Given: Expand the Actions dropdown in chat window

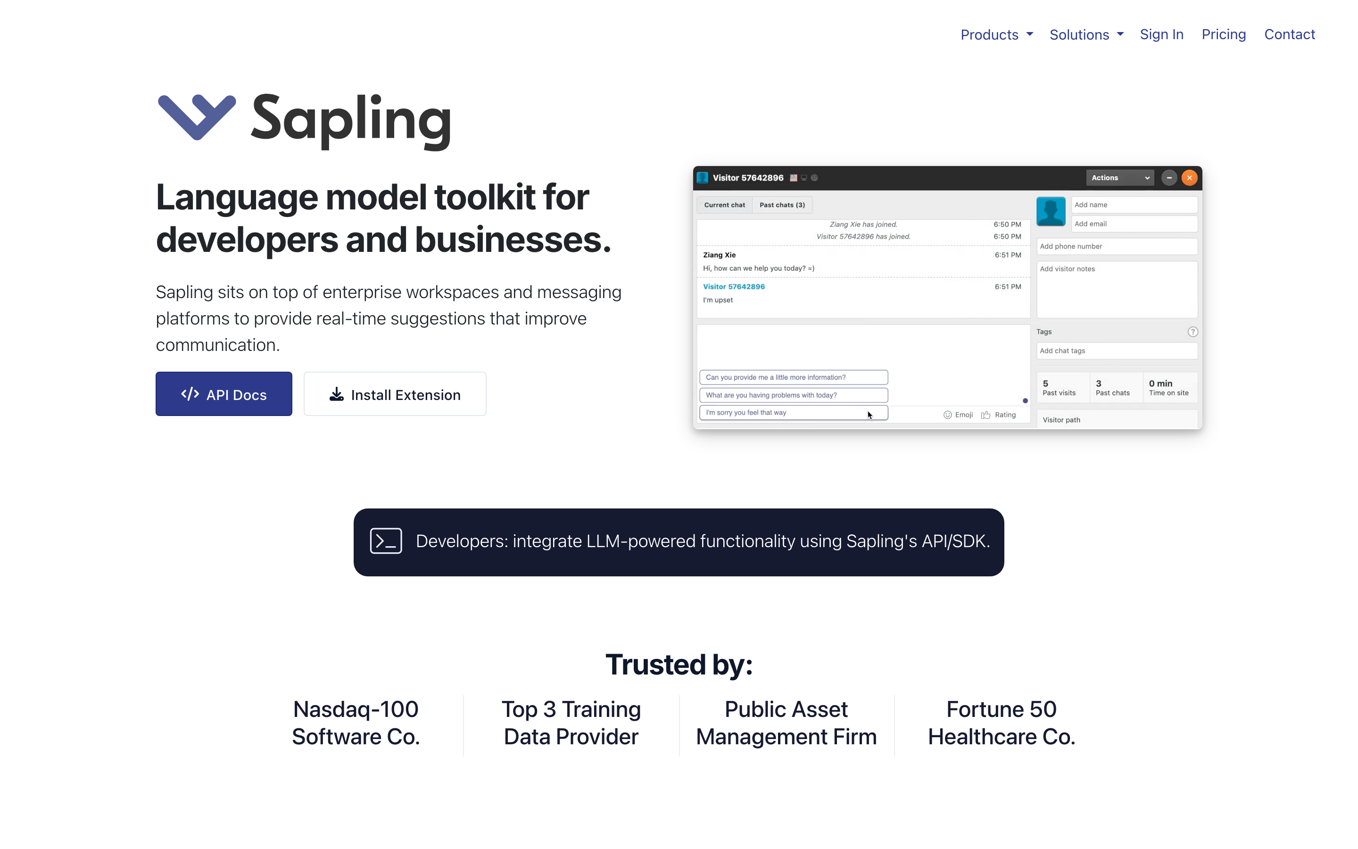Looking at the screenshot, I should click(x=1119, y=178).
